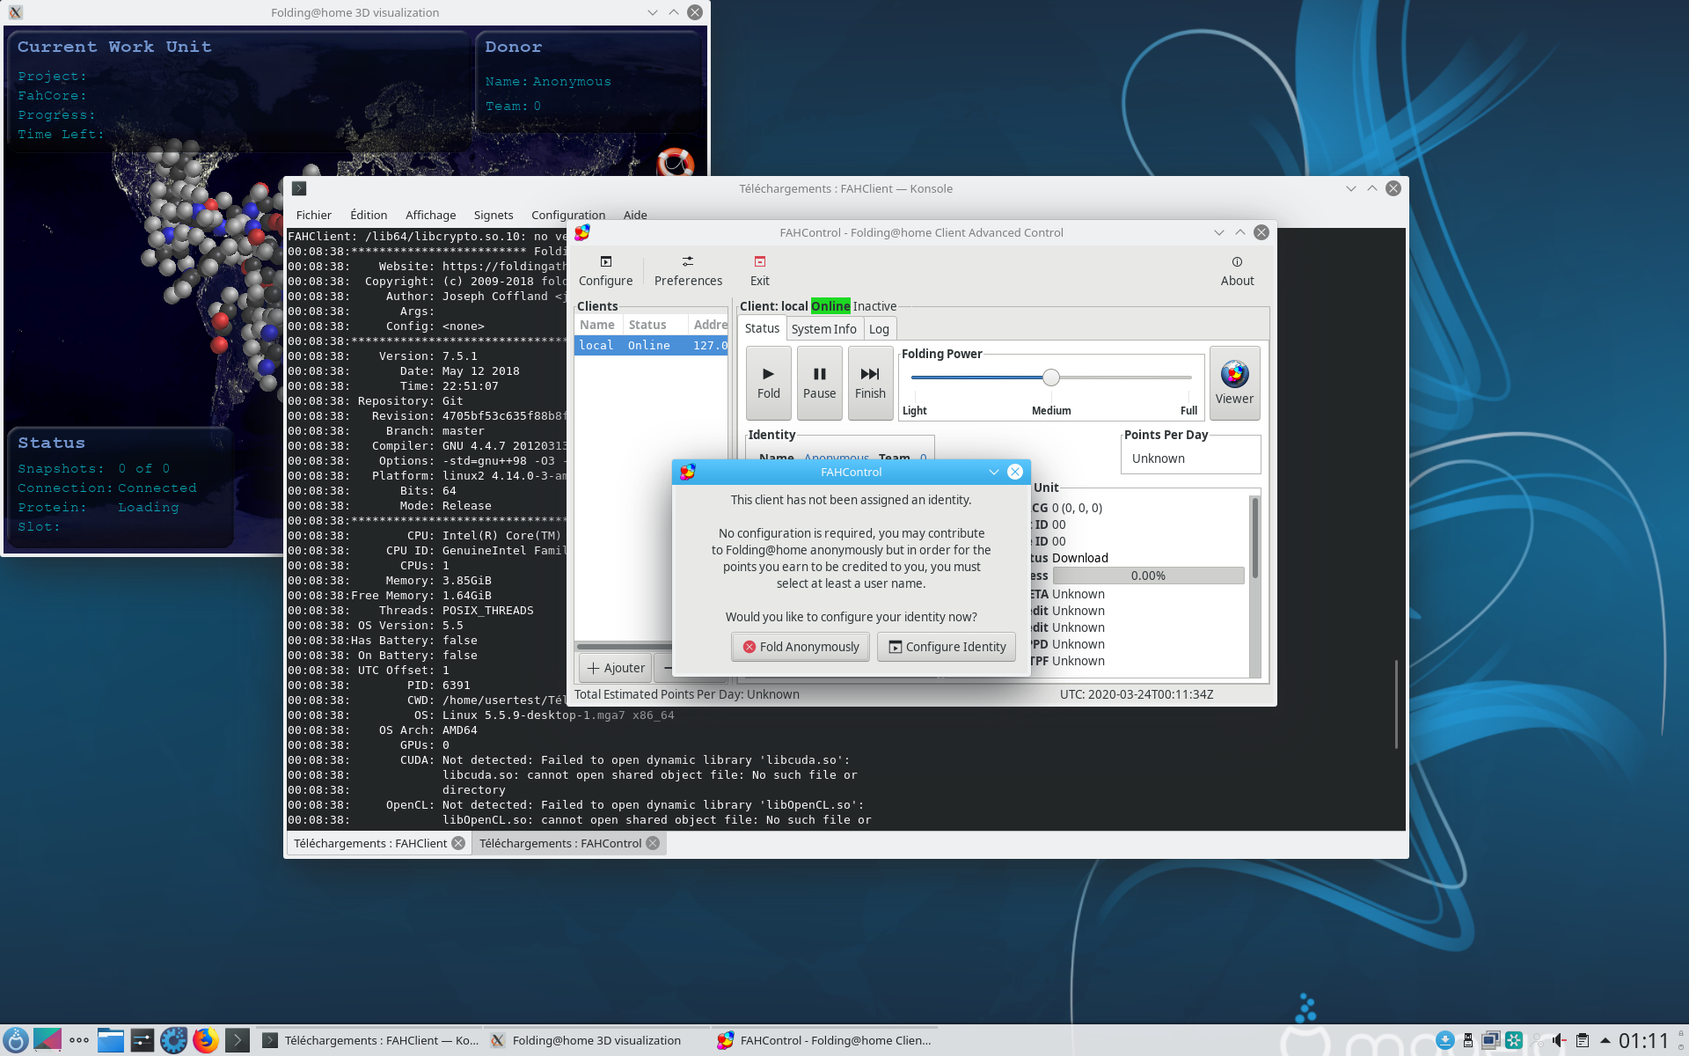Shade the FAHControl identity dialog
The width and height of the screenshot is (1689, 1056).
(994, 472)
